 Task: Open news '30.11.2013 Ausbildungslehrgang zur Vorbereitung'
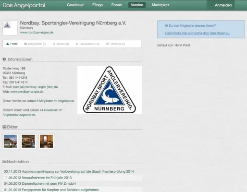[x=69, y=171]
